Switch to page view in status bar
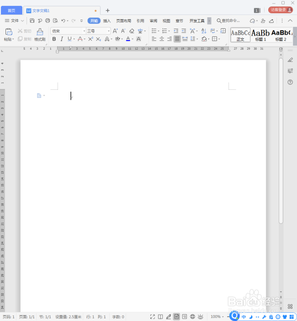 tap(176, 317)
